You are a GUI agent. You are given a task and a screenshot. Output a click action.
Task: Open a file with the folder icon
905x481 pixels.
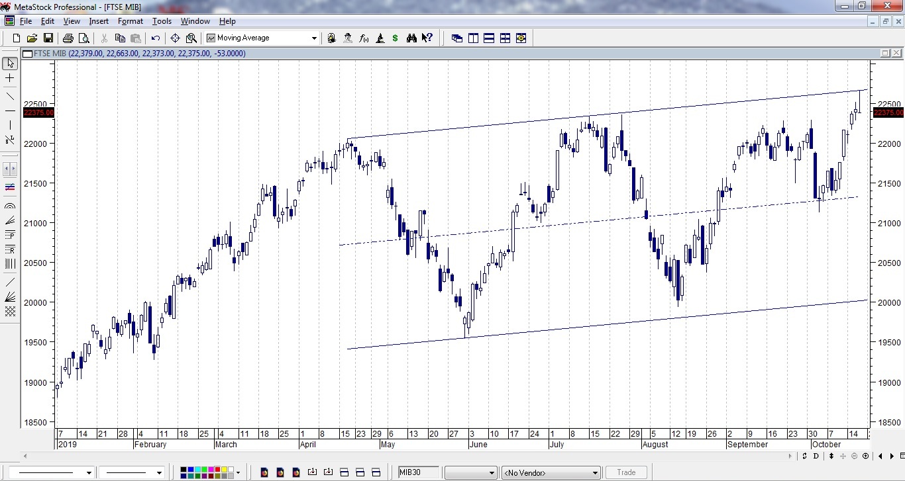tap(32, 38)
